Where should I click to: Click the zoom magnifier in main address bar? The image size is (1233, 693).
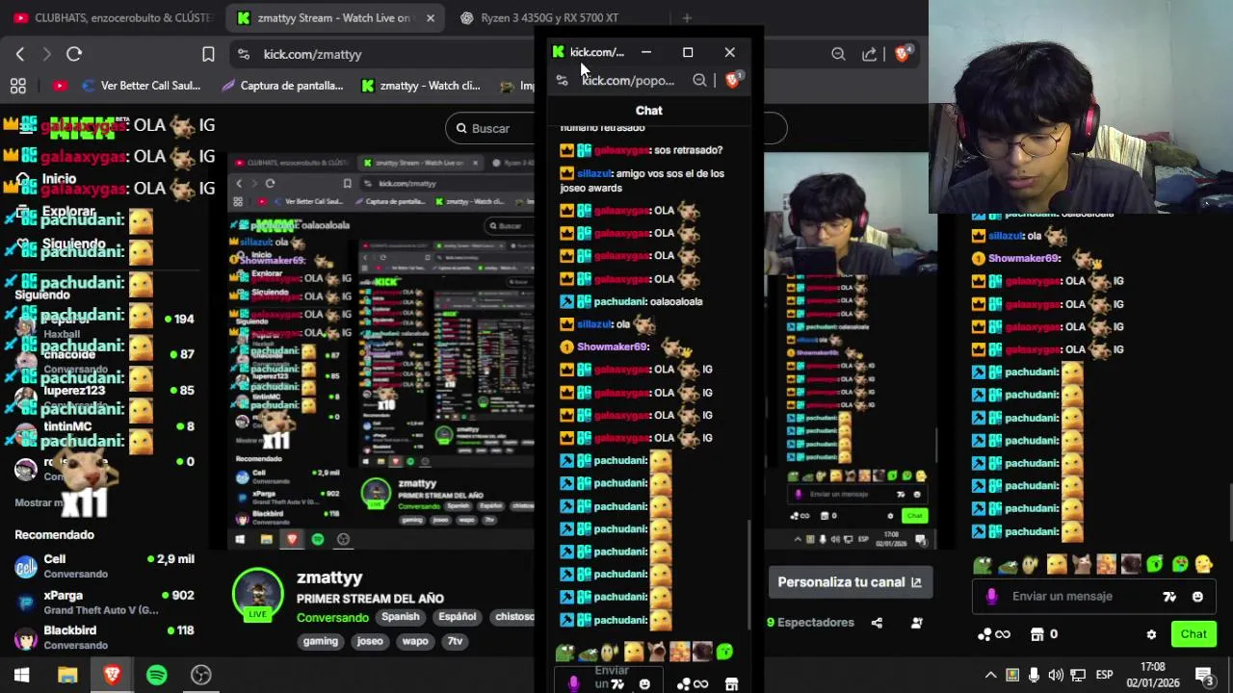point(838,55)
